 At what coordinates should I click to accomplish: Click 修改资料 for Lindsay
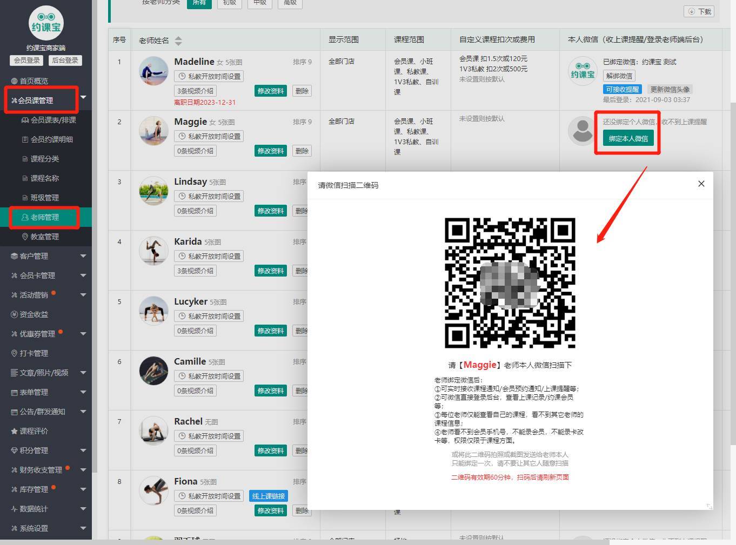[x=270, y=211]
